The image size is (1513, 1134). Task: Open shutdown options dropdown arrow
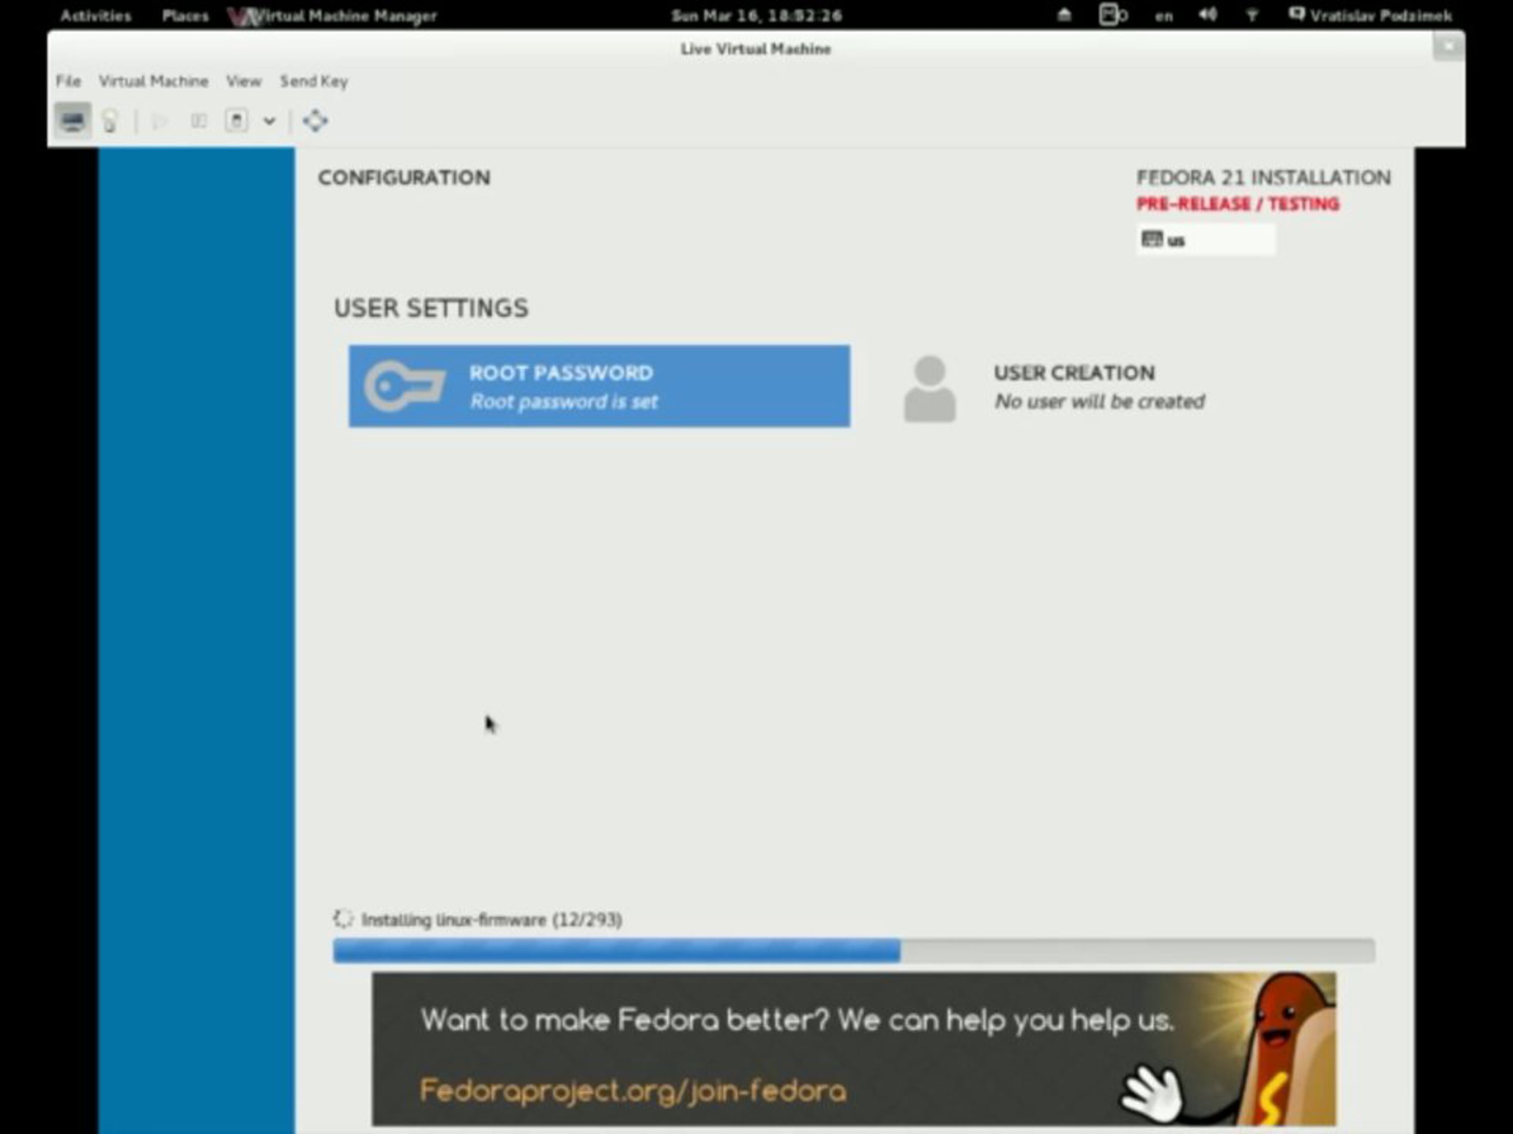(x=269, y=122)
